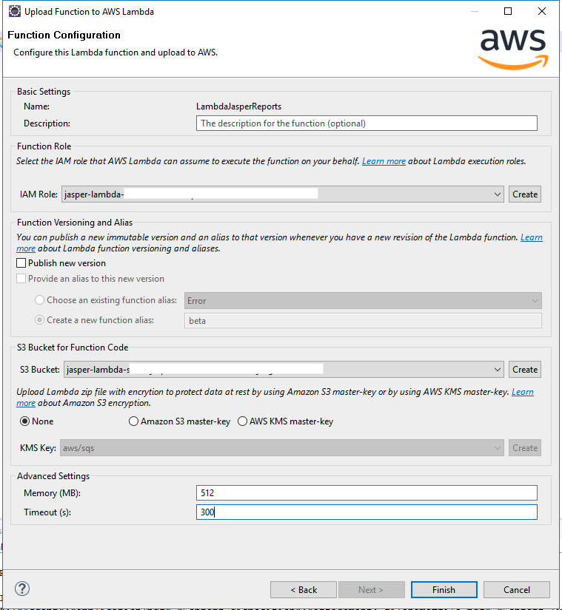Click the Finish button

(x=444, y=590)
